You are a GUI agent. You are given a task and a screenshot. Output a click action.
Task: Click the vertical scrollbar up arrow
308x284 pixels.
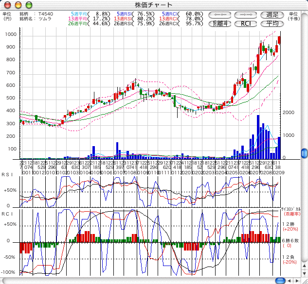click(305, 266)
